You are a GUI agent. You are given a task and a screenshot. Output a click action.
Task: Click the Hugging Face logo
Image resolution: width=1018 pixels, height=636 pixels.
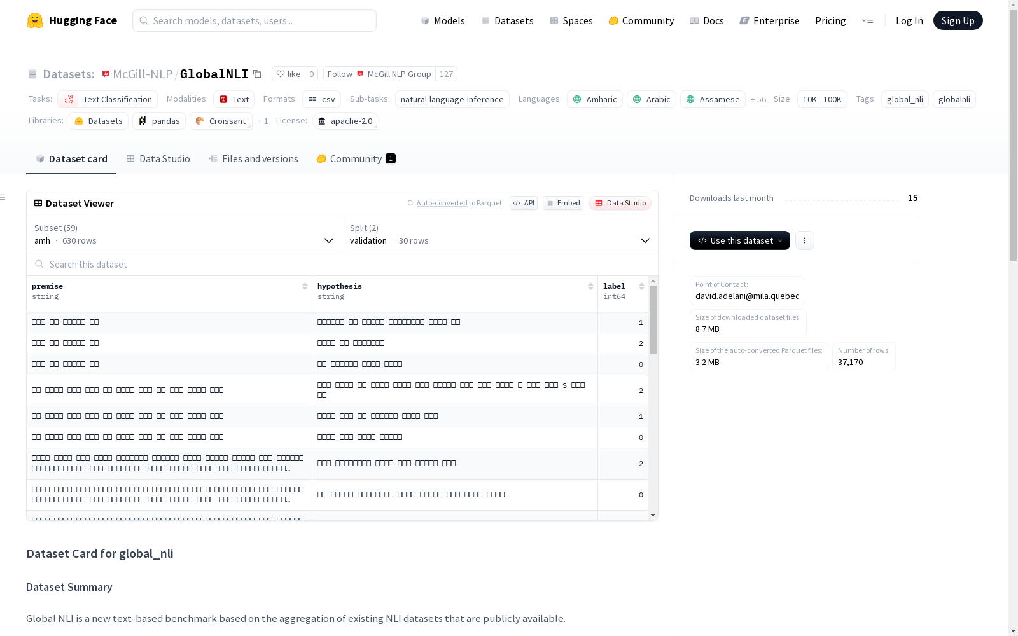[x=72, y=20]
